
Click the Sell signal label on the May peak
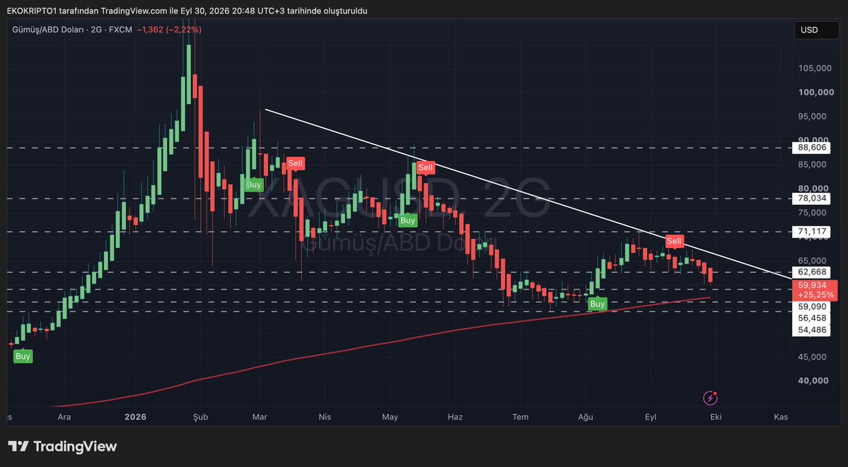tap(426, 167)
